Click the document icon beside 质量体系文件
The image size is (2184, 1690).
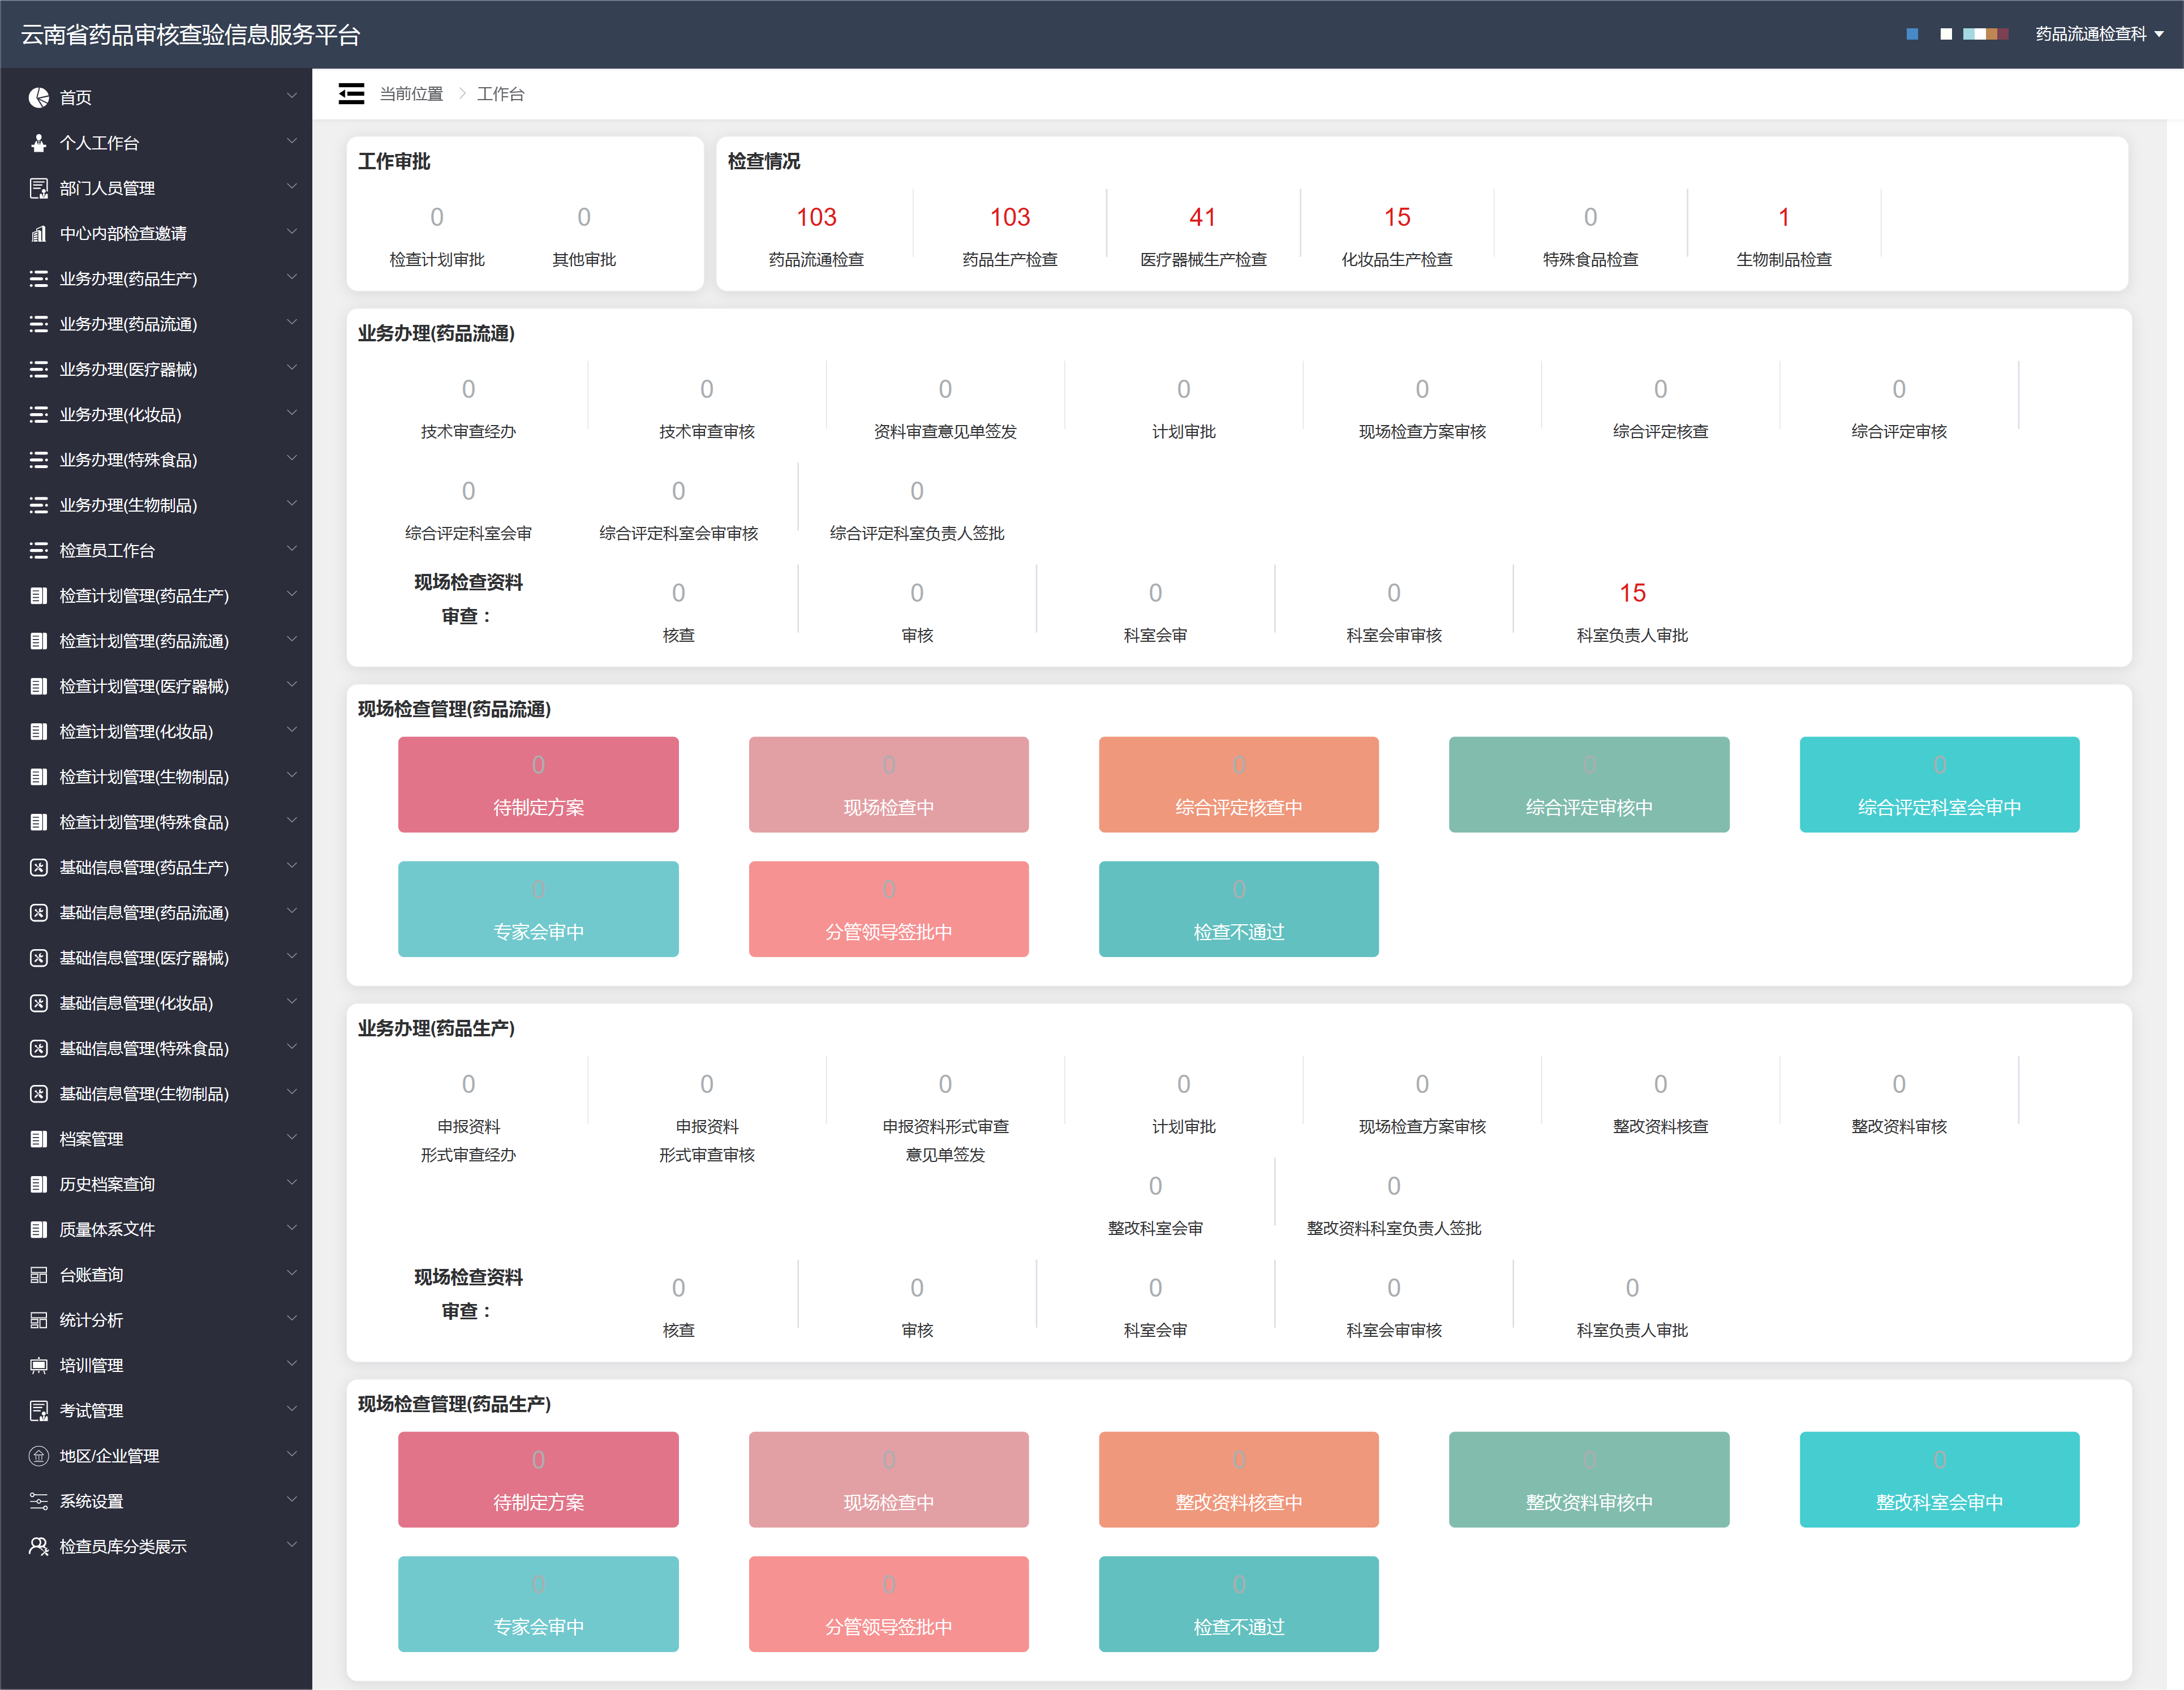point(38,1230)
